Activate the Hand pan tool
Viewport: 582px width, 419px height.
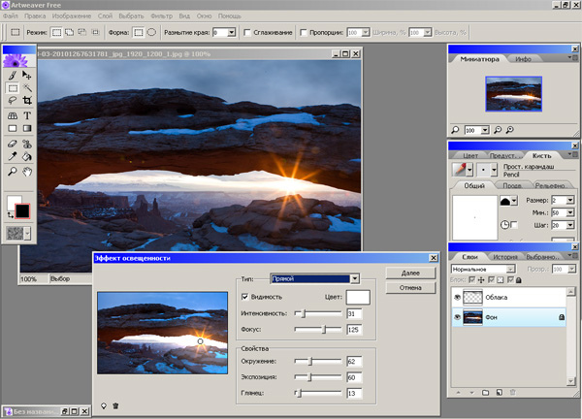(27, 171)
